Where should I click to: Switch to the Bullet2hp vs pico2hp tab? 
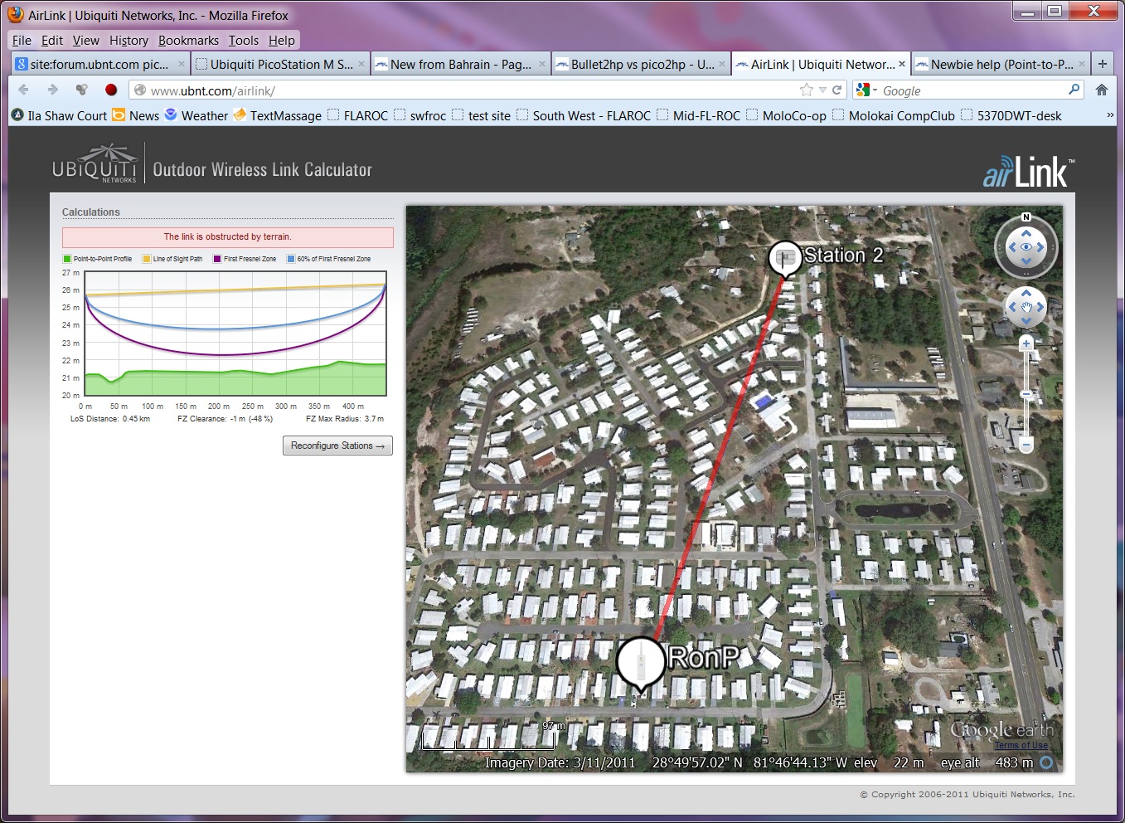pyautogui.click(x=640, y=64)
